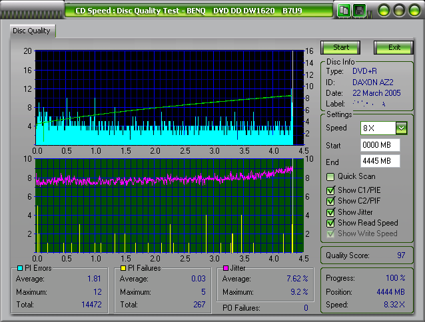Viewport: 425px width, 322px height.
Task: Click the cyan PI Errors color swatch
Action: pos(20,268)
